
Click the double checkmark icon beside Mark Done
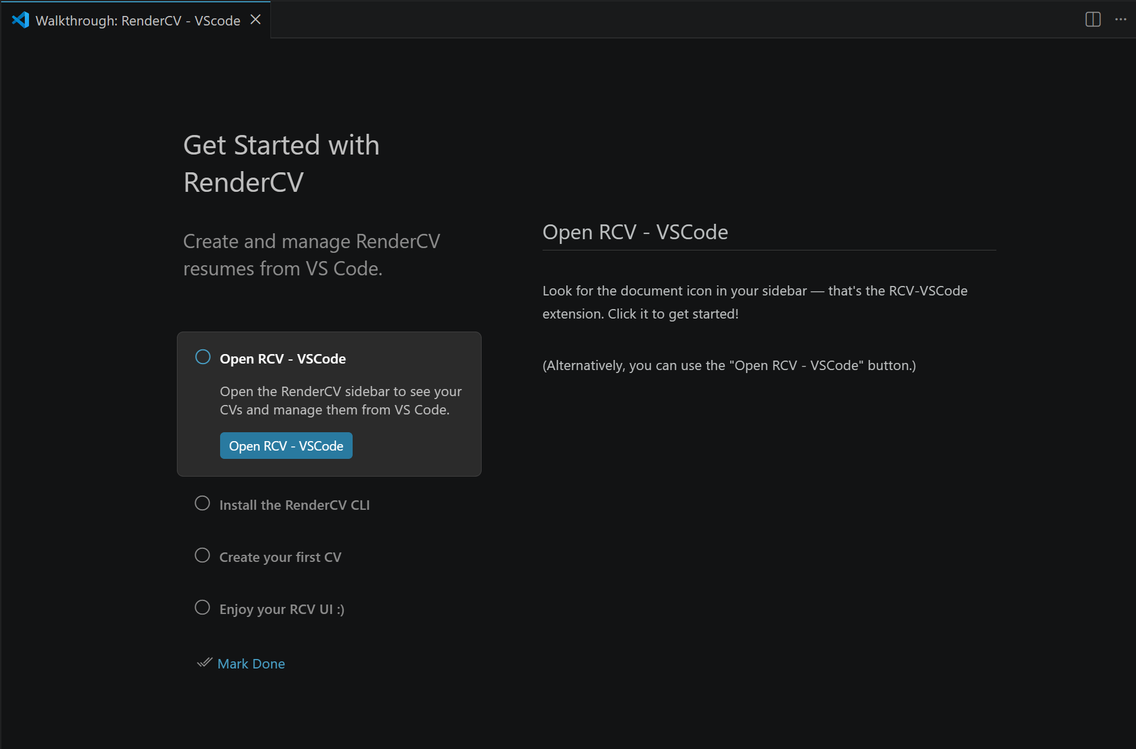(x=204, y=663)
